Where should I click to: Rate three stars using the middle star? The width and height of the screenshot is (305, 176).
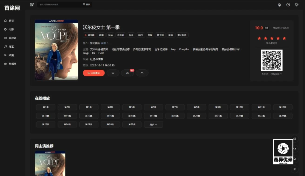point(272,38)
